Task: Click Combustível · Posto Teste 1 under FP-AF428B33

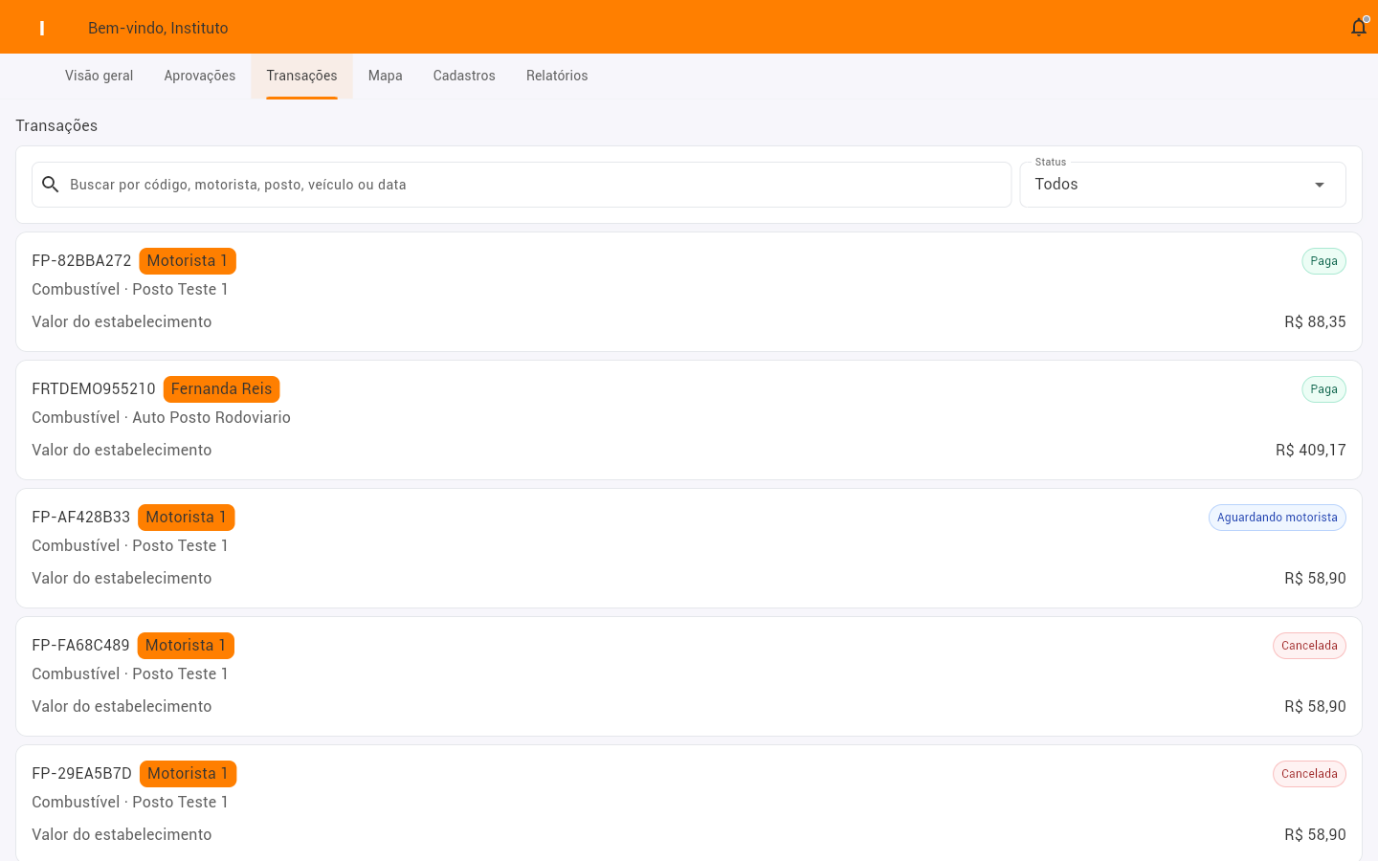Action: 130,546
